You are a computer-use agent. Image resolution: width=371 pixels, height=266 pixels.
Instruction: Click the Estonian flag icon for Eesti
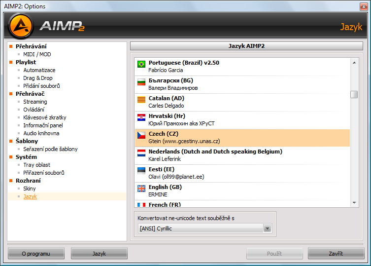(x=141, y=171)
